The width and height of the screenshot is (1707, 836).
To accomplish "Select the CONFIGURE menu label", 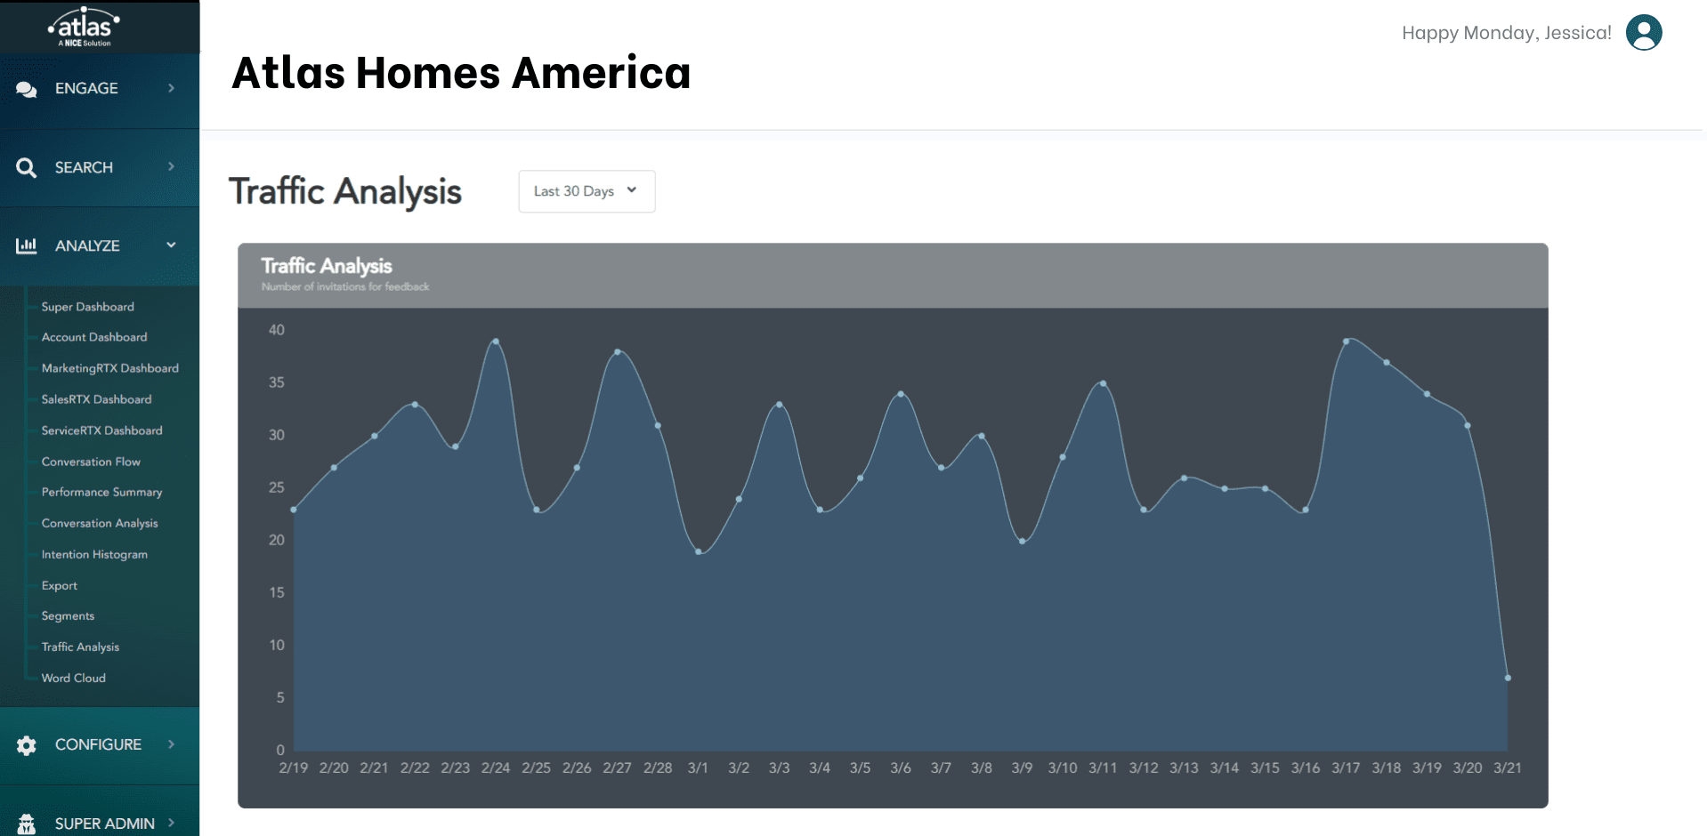I will pos(98,744).
